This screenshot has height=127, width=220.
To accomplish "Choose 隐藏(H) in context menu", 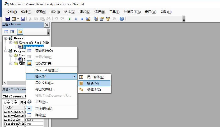I will (x=52, y=115).
